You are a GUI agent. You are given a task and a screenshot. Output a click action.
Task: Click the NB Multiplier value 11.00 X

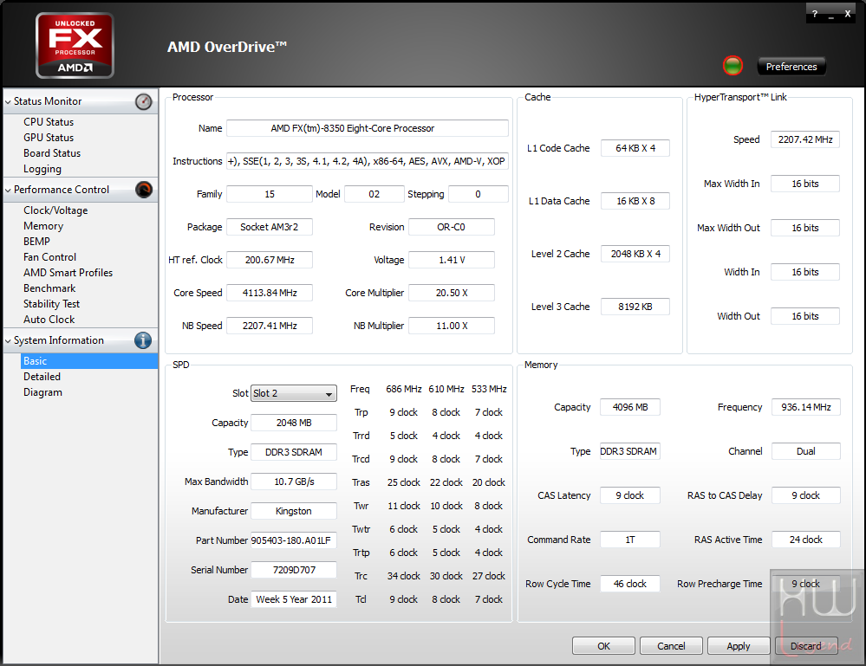point(452,326)
